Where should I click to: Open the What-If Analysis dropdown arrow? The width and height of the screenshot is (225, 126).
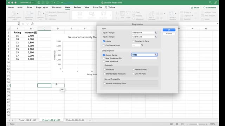click(x=175, y=13)
